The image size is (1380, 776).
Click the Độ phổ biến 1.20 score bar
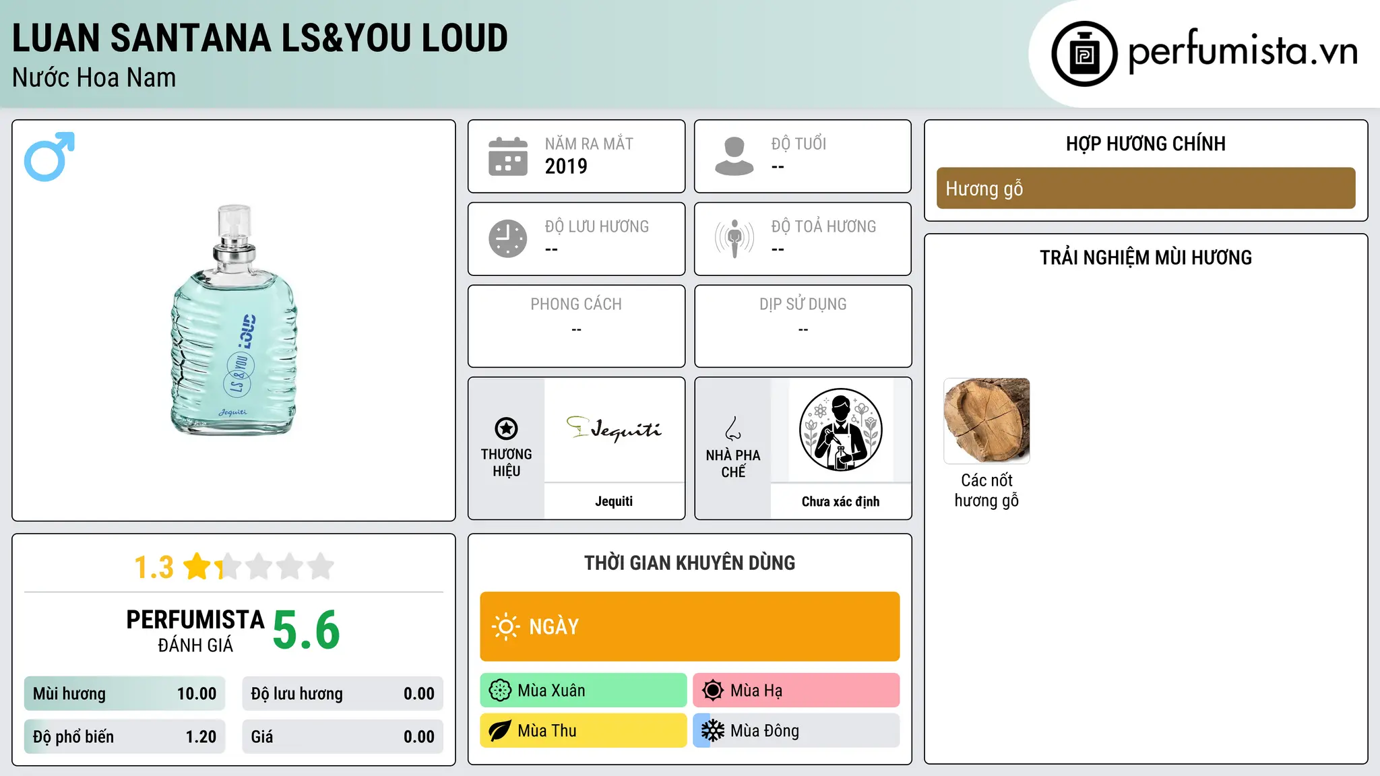125,737
